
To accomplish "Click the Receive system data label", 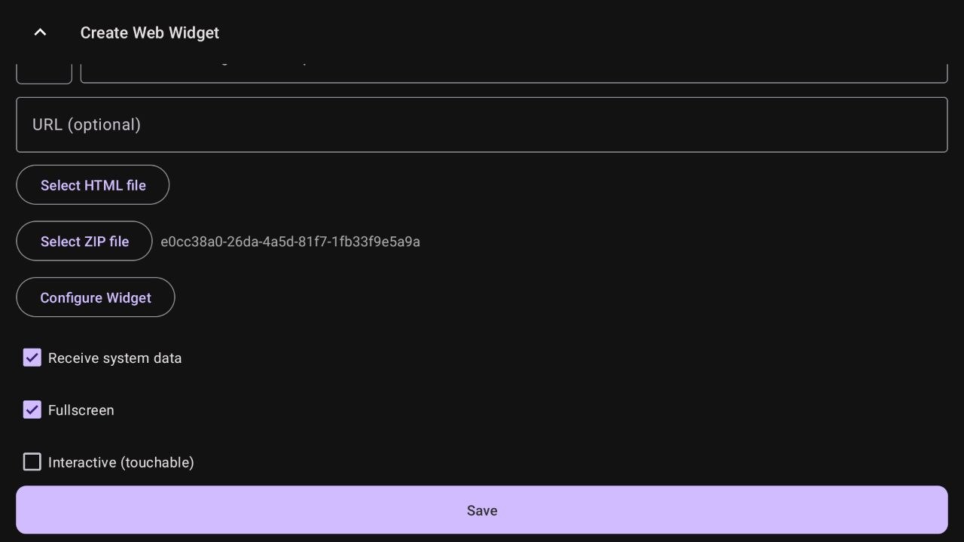I will (114, 358).
